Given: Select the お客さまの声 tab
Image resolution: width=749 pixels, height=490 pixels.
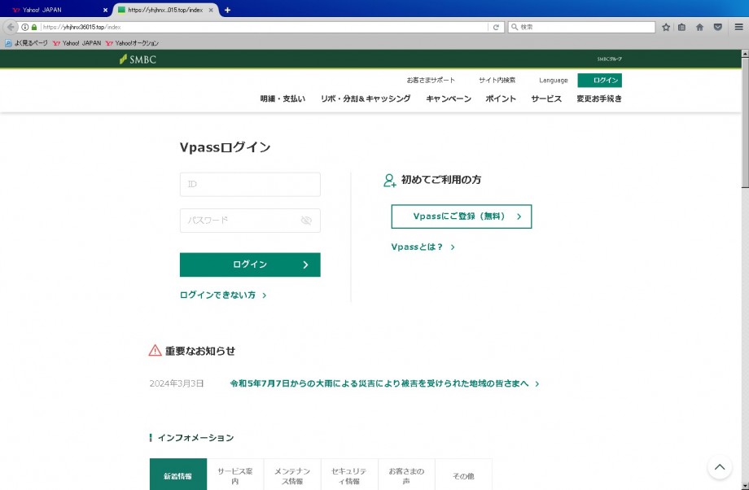Looking at the screenshot, I should click(406, 475).
